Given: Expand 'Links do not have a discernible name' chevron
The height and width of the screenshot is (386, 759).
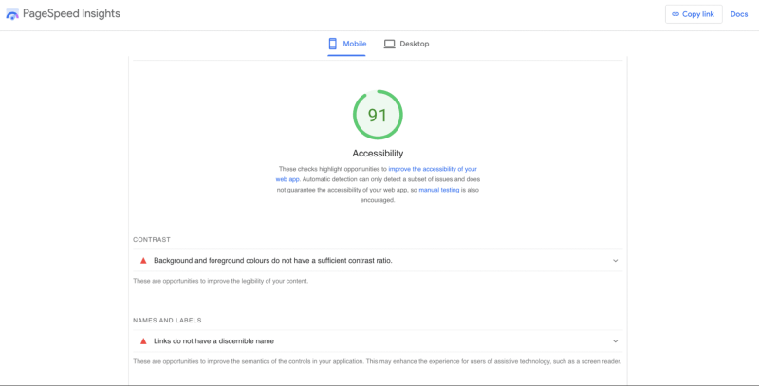Looking at the screenshot, I should tap(615, 341).
